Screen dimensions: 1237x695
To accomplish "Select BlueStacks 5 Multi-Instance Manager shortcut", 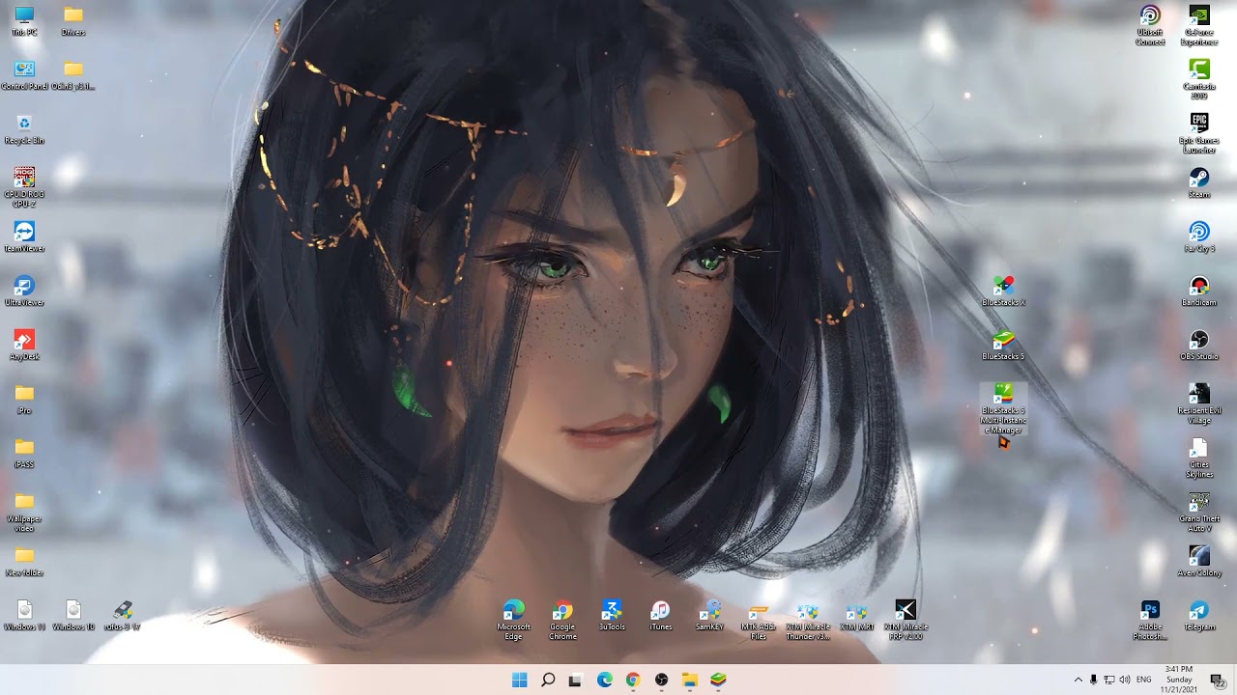I will [x=1003, y=409].
